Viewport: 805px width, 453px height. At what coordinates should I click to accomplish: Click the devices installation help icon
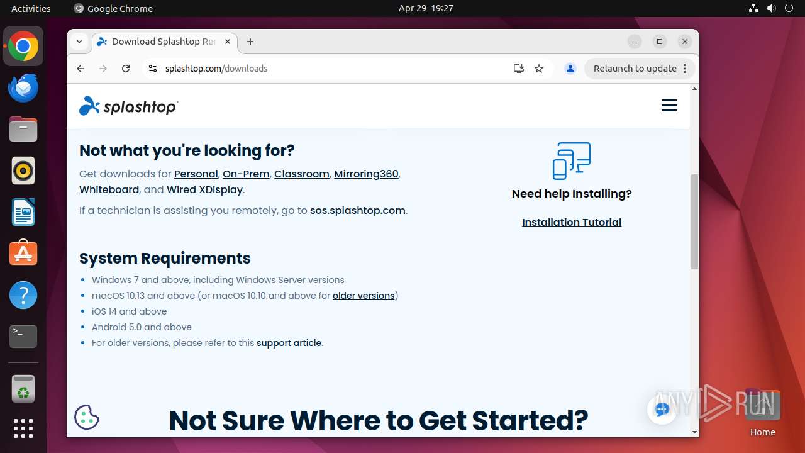pyautogui.click(x=572, y=160)
